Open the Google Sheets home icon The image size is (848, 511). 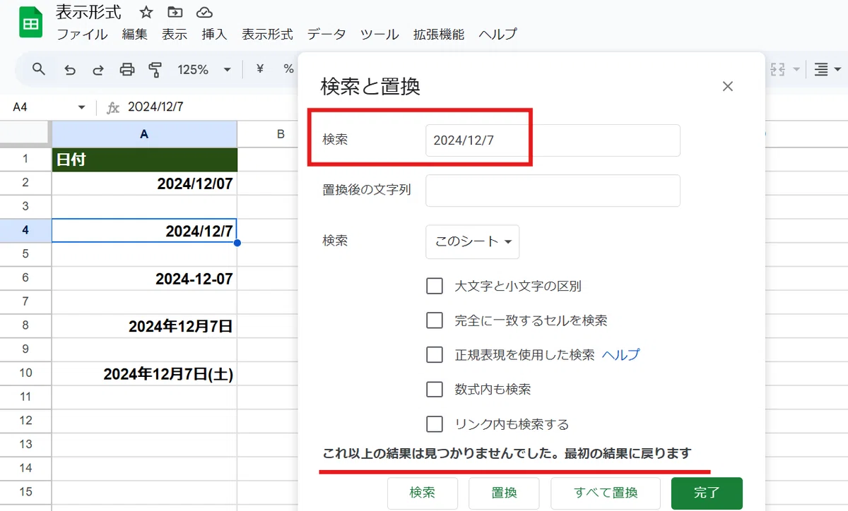tap(30, 23)
